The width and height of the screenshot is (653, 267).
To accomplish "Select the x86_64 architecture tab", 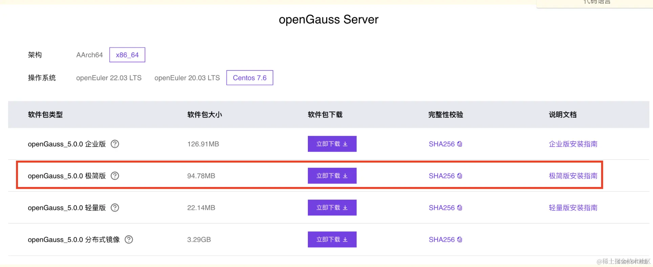I will [x=127, y=55].
